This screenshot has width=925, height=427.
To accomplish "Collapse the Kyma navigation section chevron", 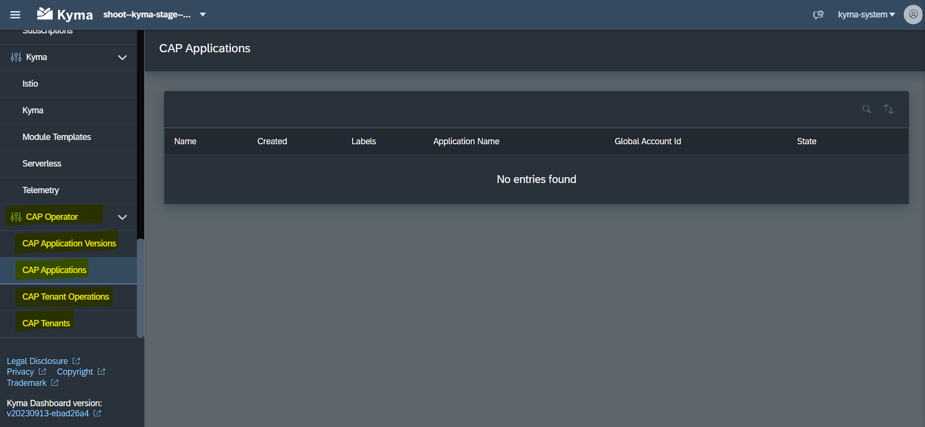I will [122, 58].
